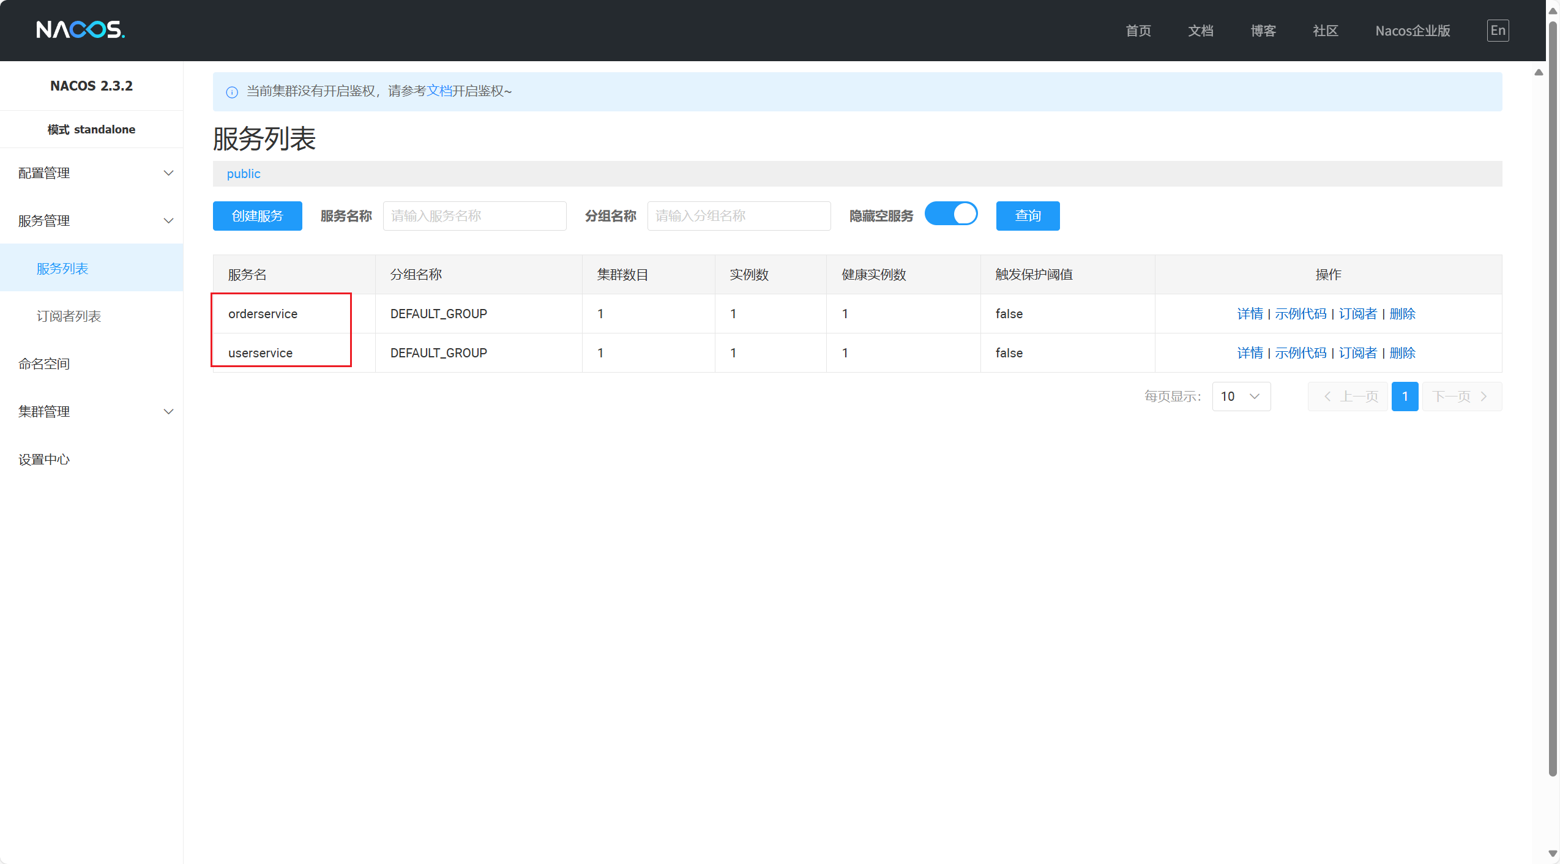
Task: Click the info icon in the notice banner
Action: click(232, 92)
